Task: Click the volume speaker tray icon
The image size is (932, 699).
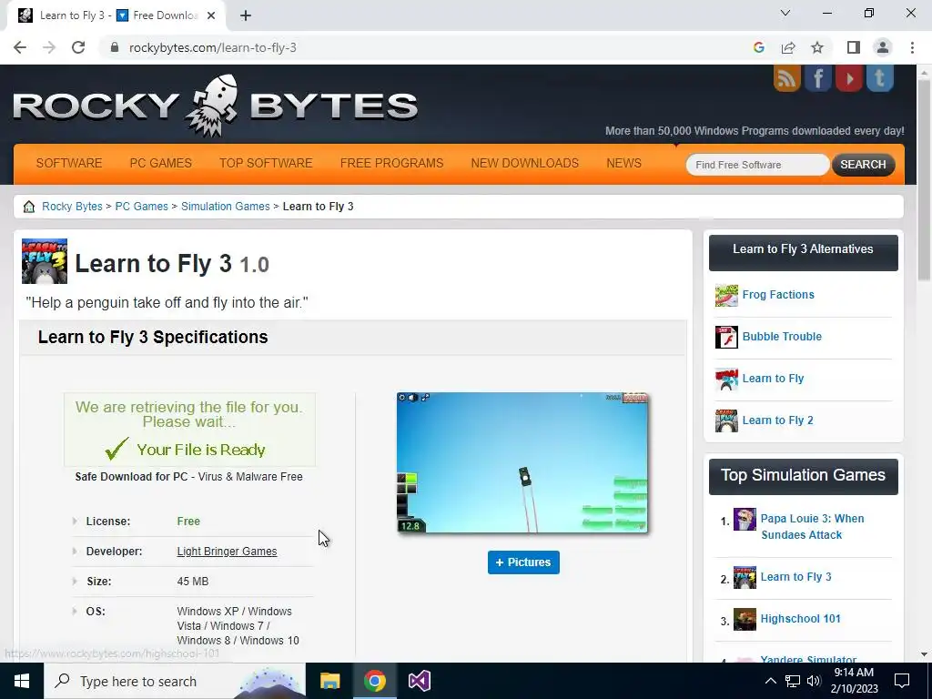Action: tap(814, 681)
